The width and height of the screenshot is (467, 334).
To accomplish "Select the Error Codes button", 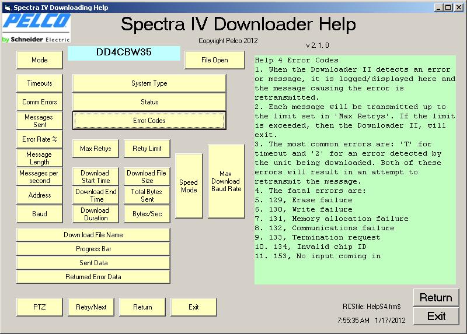I will click(x=149, y=121).
